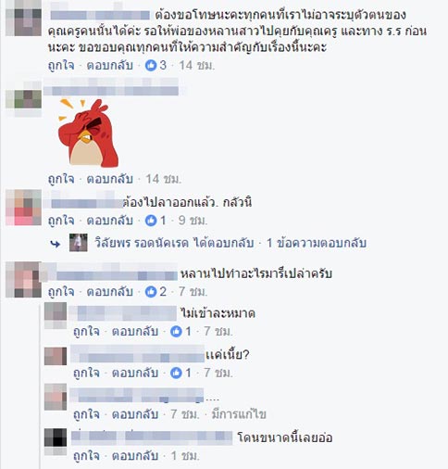Reply to the top comment via ตอบกลับ
The image size is (448, 469).
coord(110,66)
